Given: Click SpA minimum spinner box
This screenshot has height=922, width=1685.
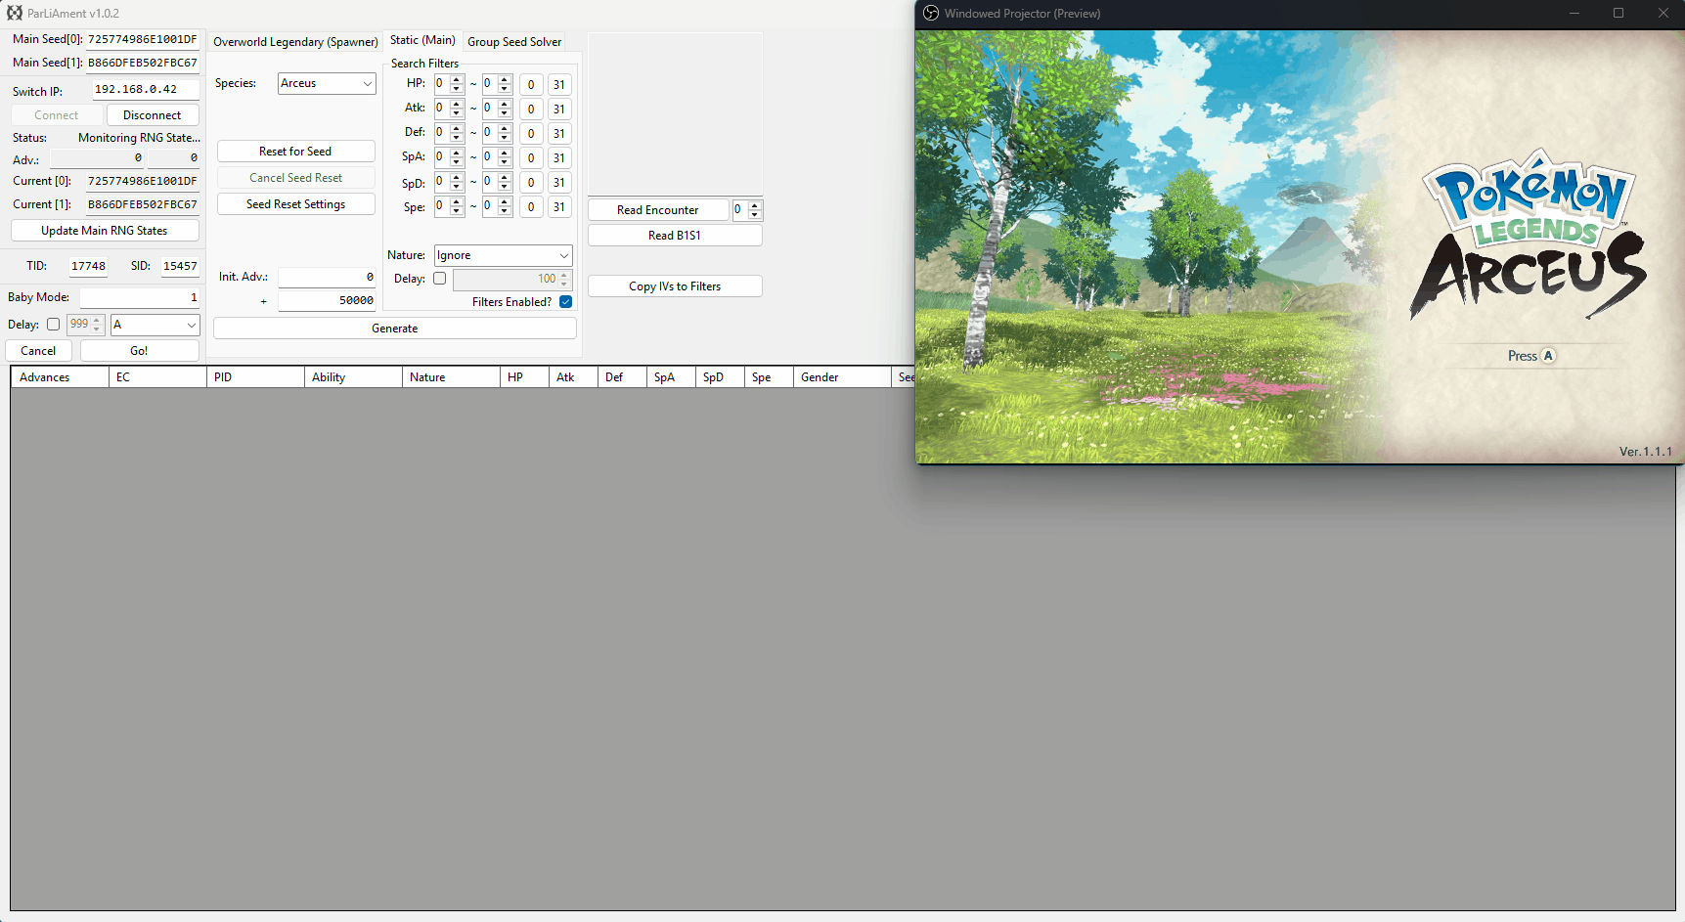Looking at the screenshot, I should click(x=449, y=157).
